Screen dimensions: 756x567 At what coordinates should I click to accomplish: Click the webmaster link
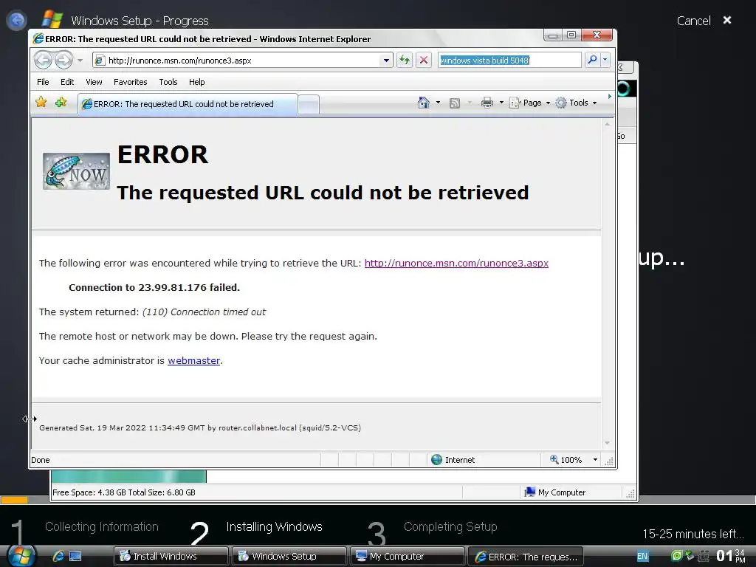coord(194,360)
